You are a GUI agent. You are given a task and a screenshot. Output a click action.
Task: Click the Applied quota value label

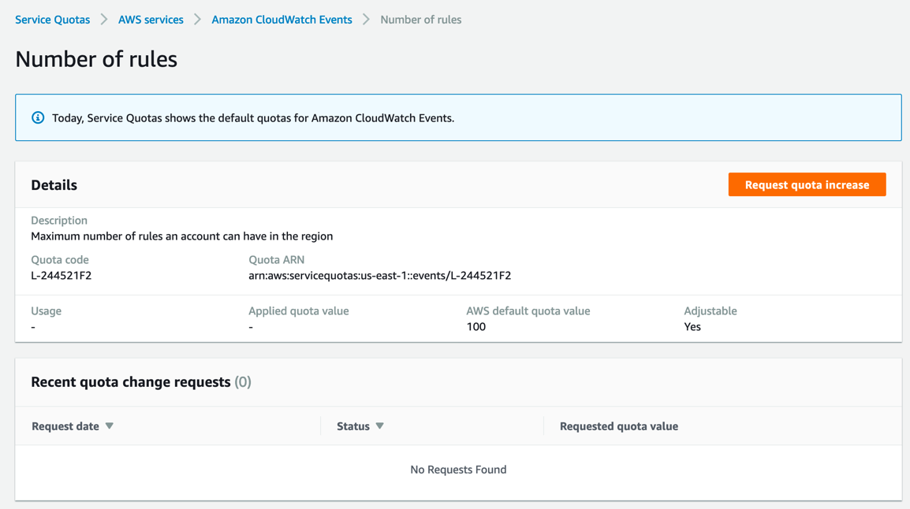(298, 310)
